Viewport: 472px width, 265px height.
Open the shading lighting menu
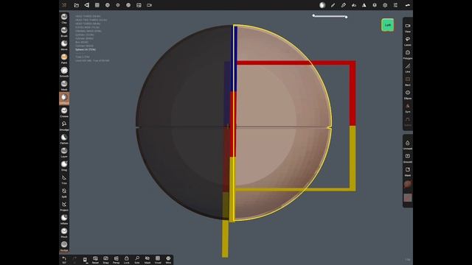coord(118,5)
